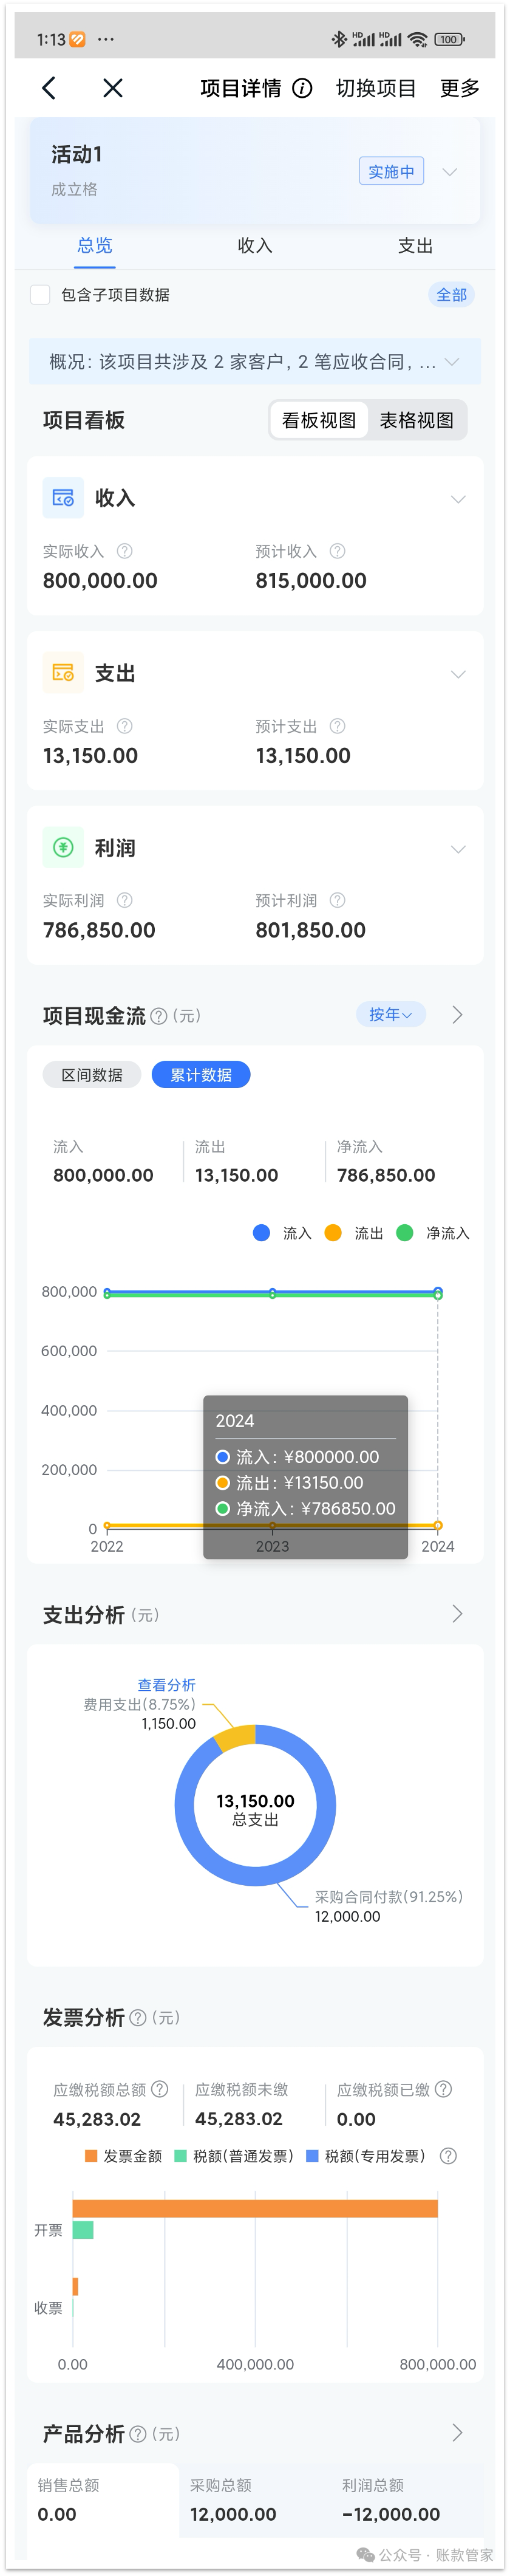The image size is (510, 2576).
Task: Open info icon next to 项目详情
Action: (x=302, y=88)
